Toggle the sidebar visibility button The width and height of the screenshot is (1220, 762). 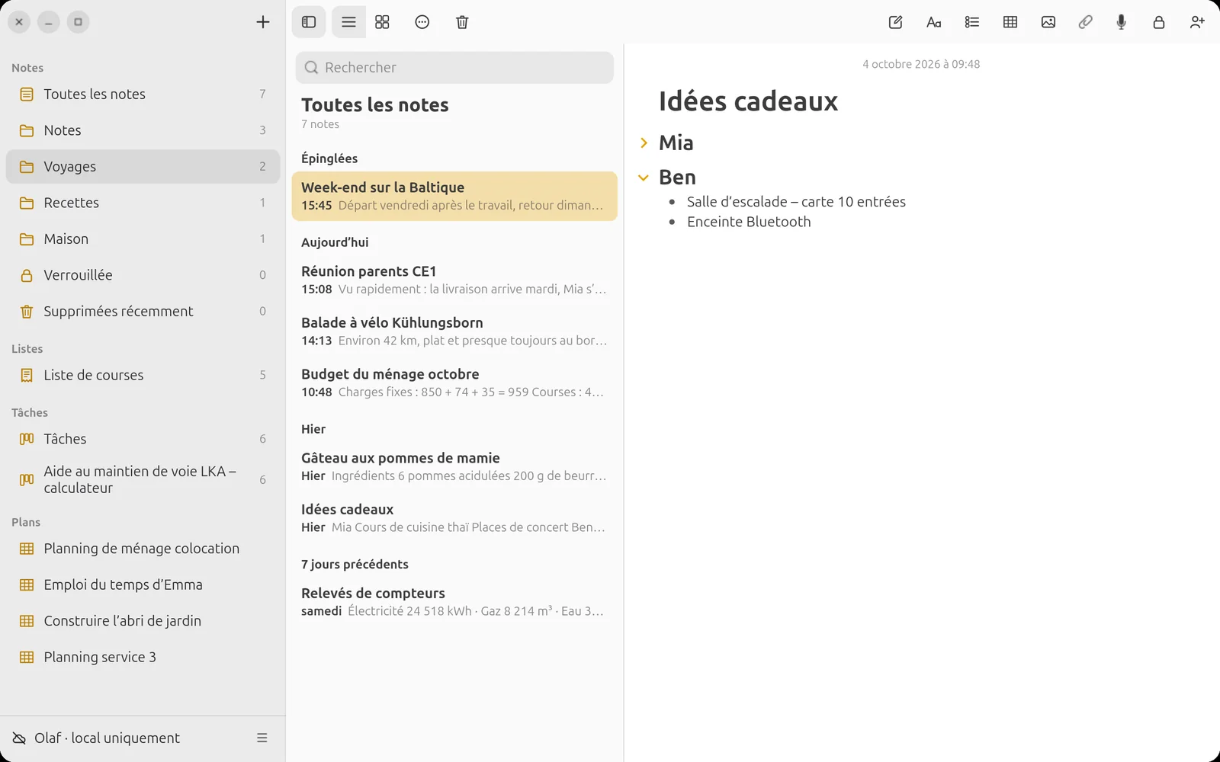click(309, 22)
